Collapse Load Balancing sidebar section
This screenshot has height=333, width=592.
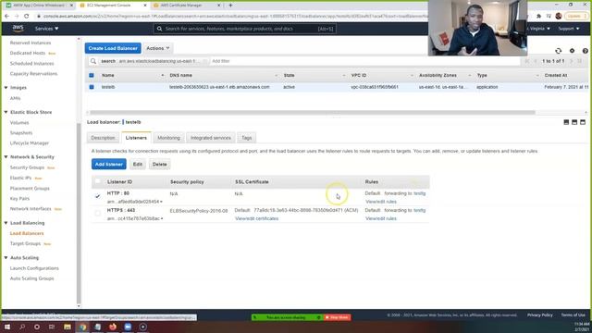6,223
